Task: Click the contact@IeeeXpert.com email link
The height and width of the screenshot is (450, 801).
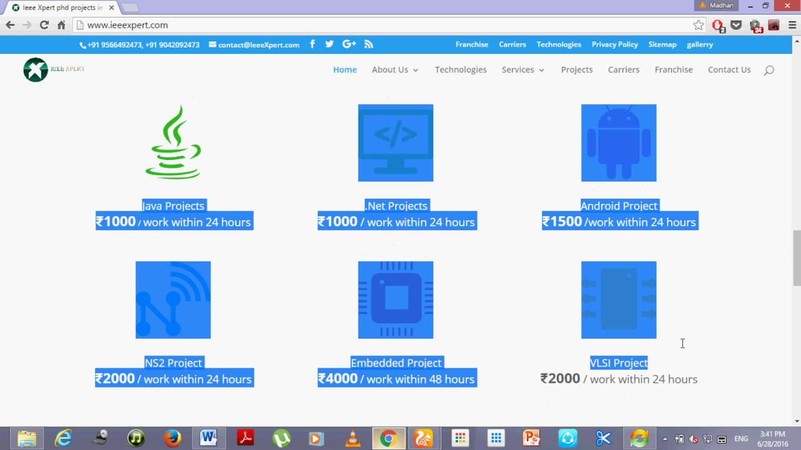Action: pyautogui.click(x=254, y=44)
